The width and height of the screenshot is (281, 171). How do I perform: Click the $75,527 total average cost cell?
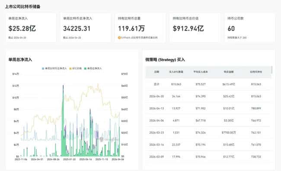pyautogui.click(x=201, y=84)
